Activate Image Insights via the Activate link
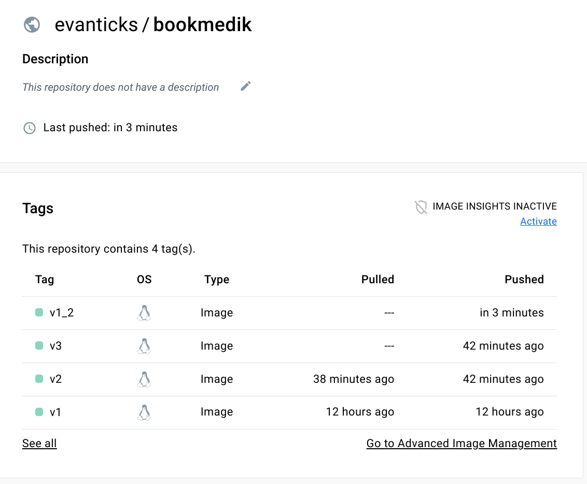Viewport: 587px width, 484px height. [538, 222]
